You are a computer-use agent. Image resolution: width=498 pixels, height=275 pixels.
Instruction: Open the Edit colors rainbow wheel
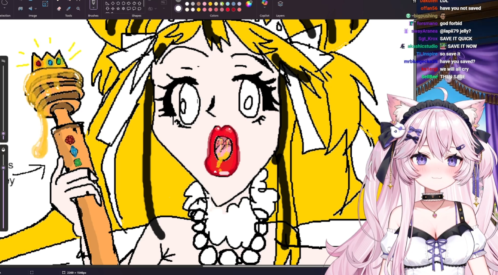249,4
